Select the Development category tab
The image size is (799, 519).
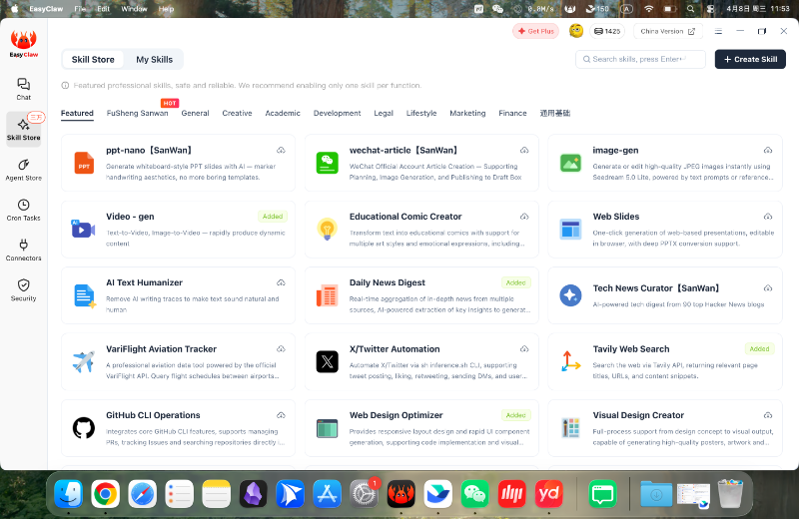[x=337, y=113]
